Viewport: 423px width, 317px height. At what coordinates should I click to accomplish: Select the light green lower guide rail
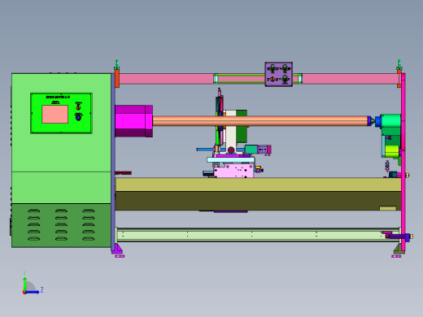[x=258, y=235]
